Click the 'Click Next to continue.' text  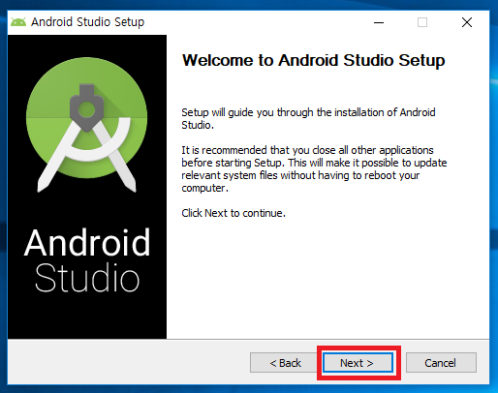233,213
